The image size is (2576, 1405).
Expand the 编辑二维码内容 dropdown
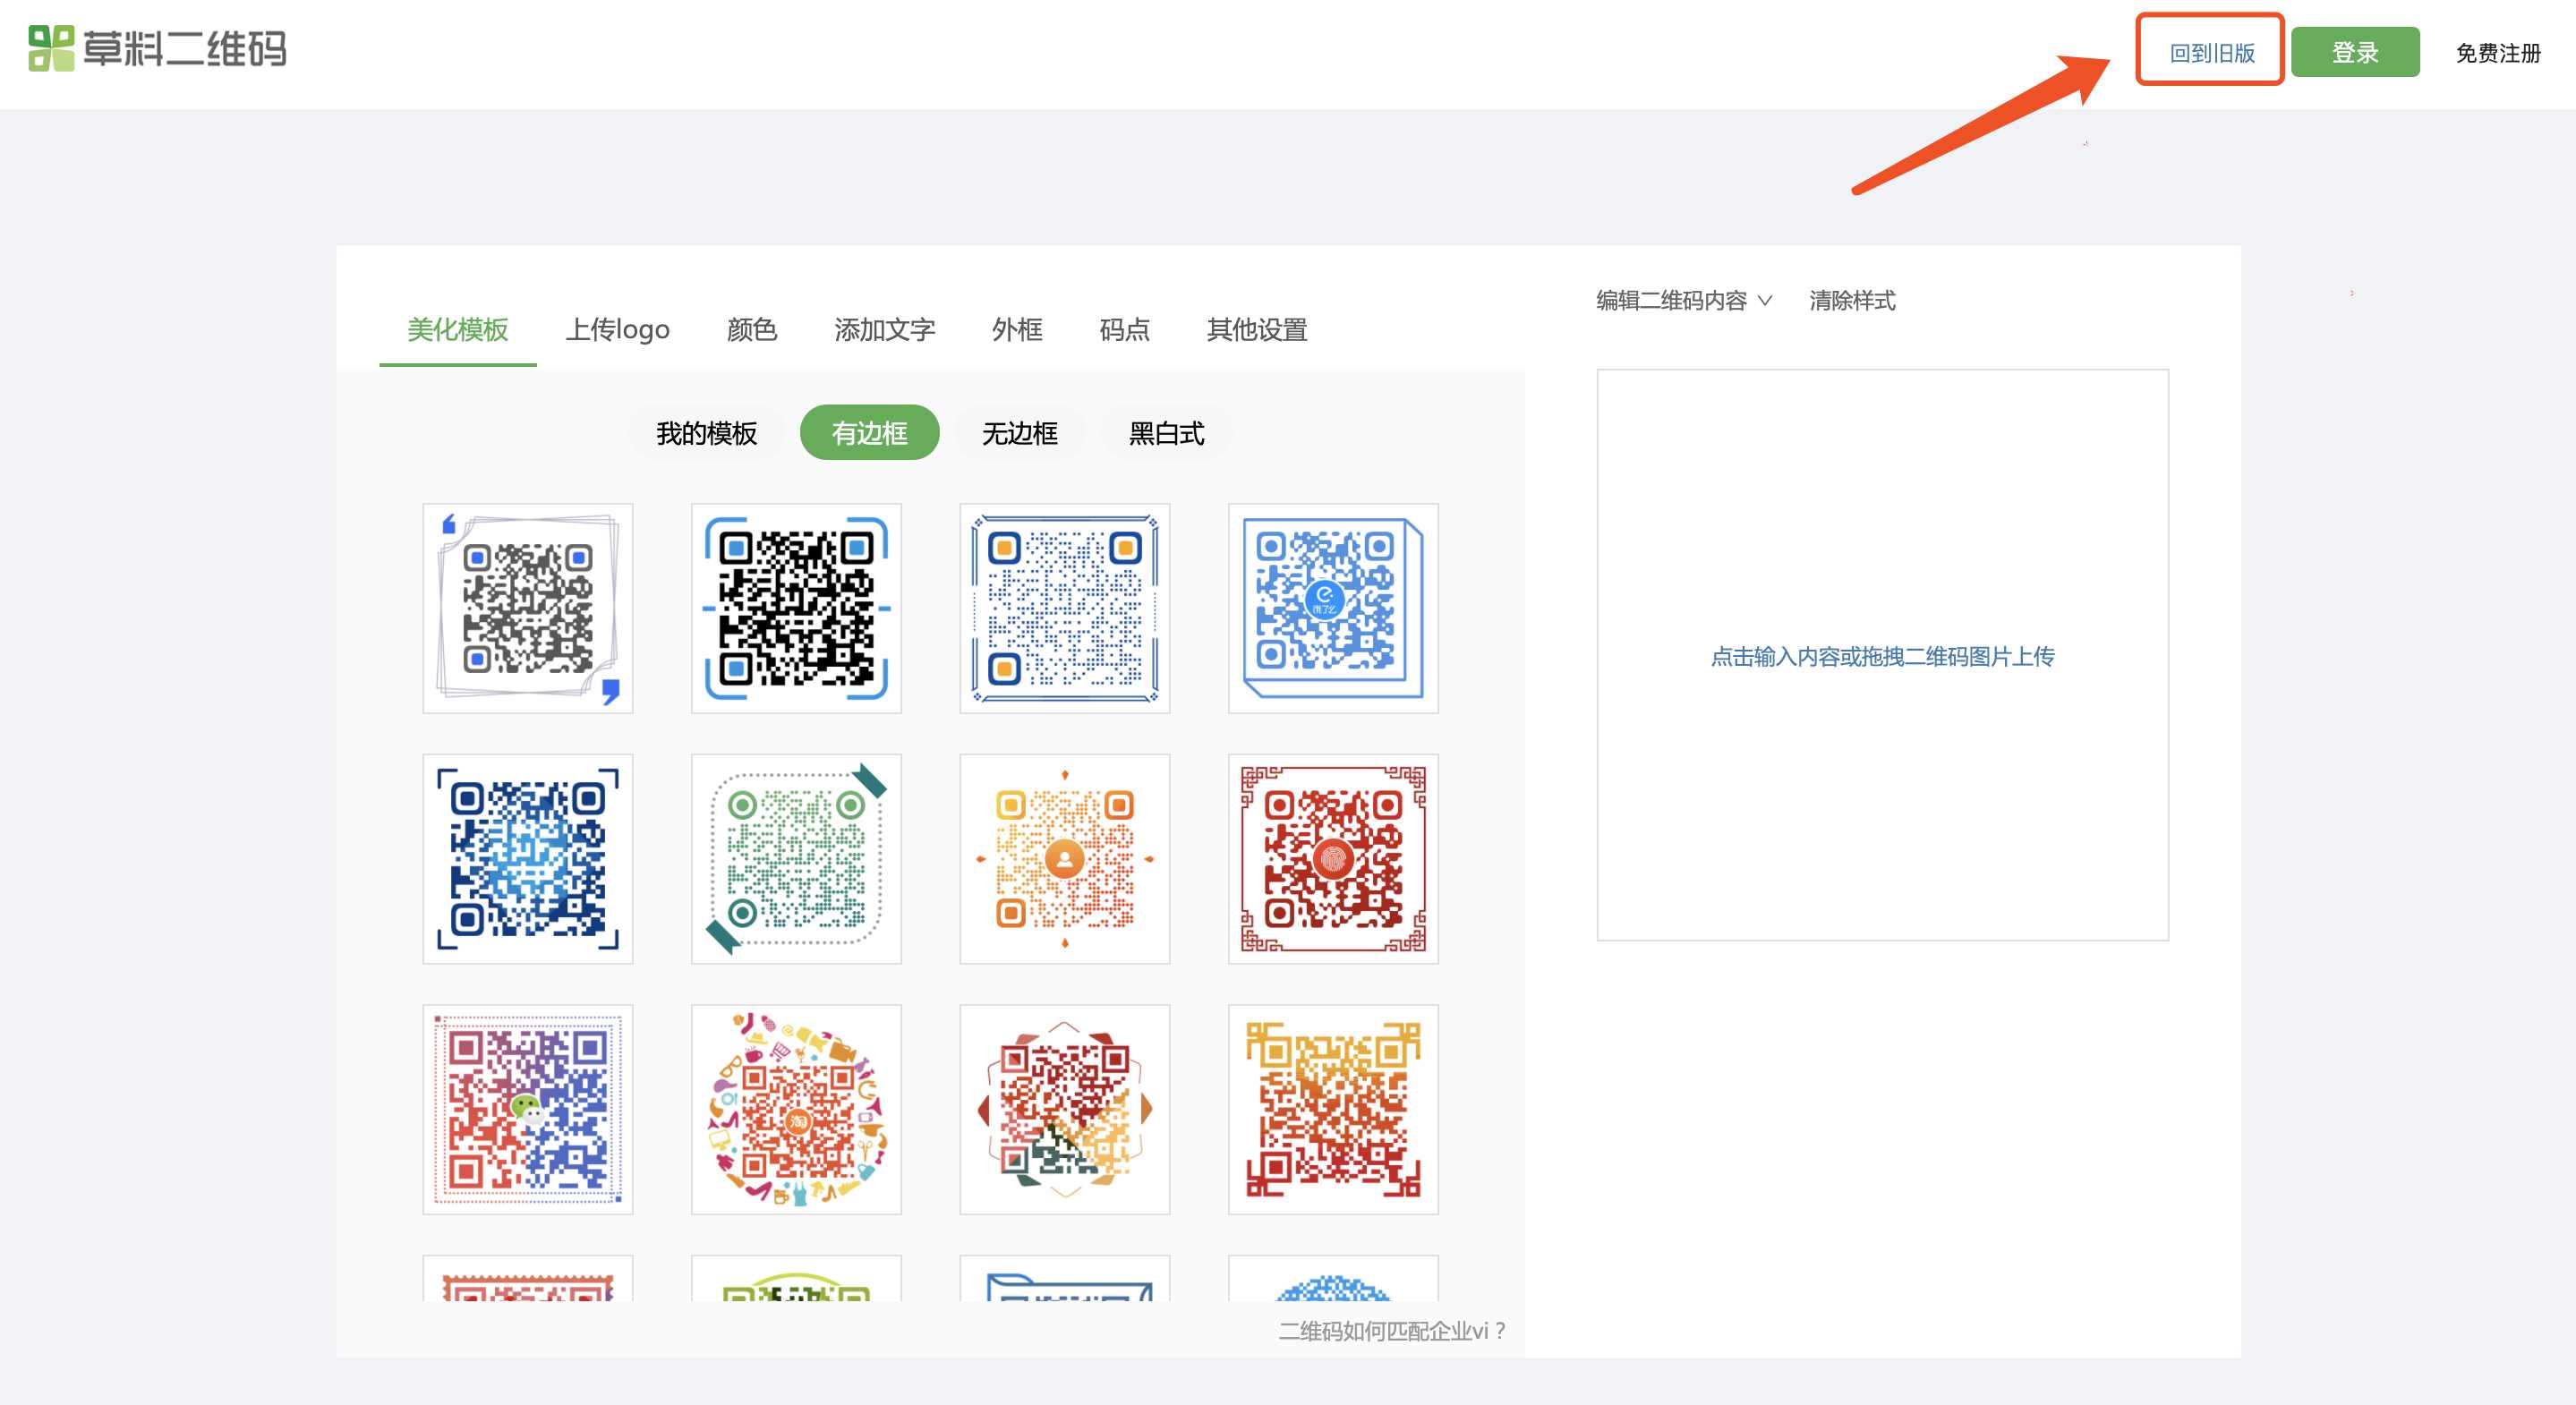pyautogui.click(x=1684, y=300)
